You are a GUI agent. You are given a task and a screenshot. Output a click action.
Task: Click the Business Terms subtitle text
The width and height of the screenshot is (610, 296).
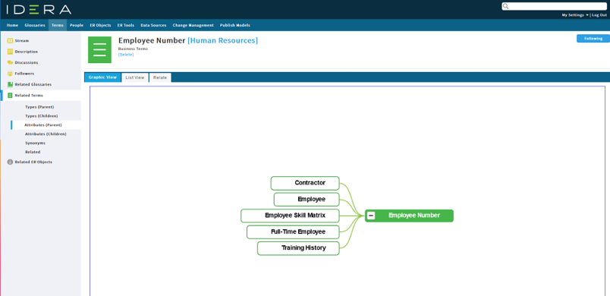(133, 49)
